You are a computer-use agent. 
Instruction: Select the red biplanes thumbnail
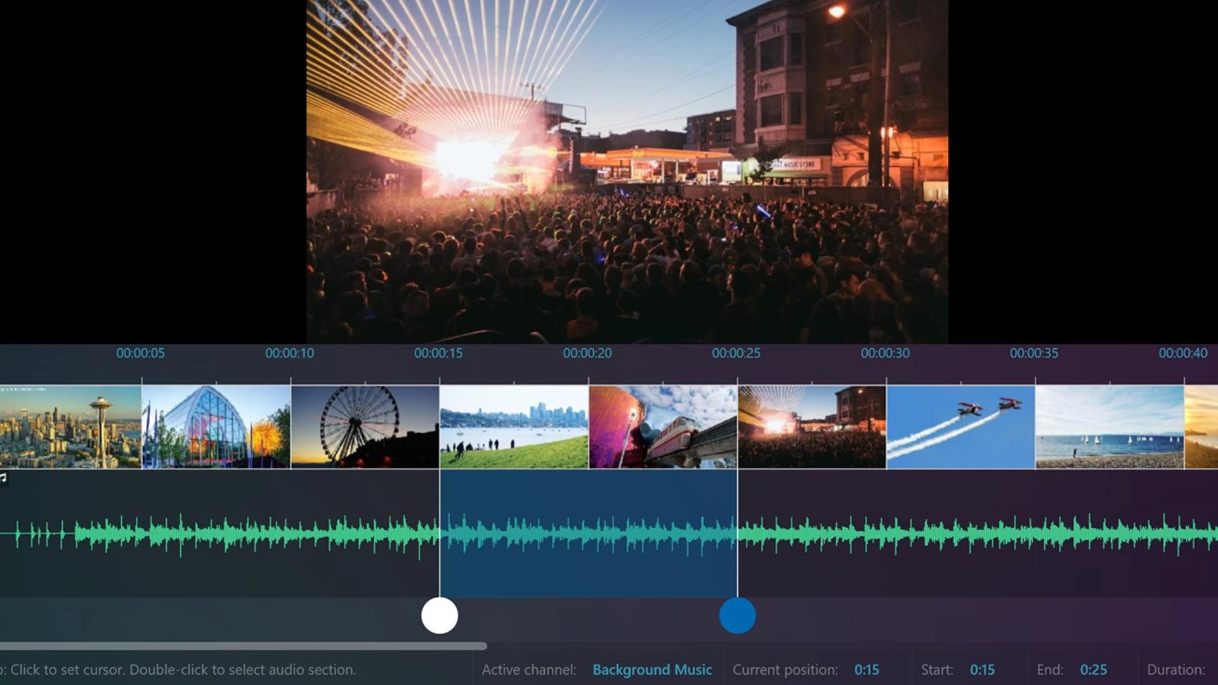(960, 427)
